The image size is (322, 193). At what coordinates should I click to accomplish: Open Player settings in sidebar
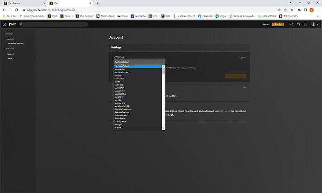(x=10, y=59)
